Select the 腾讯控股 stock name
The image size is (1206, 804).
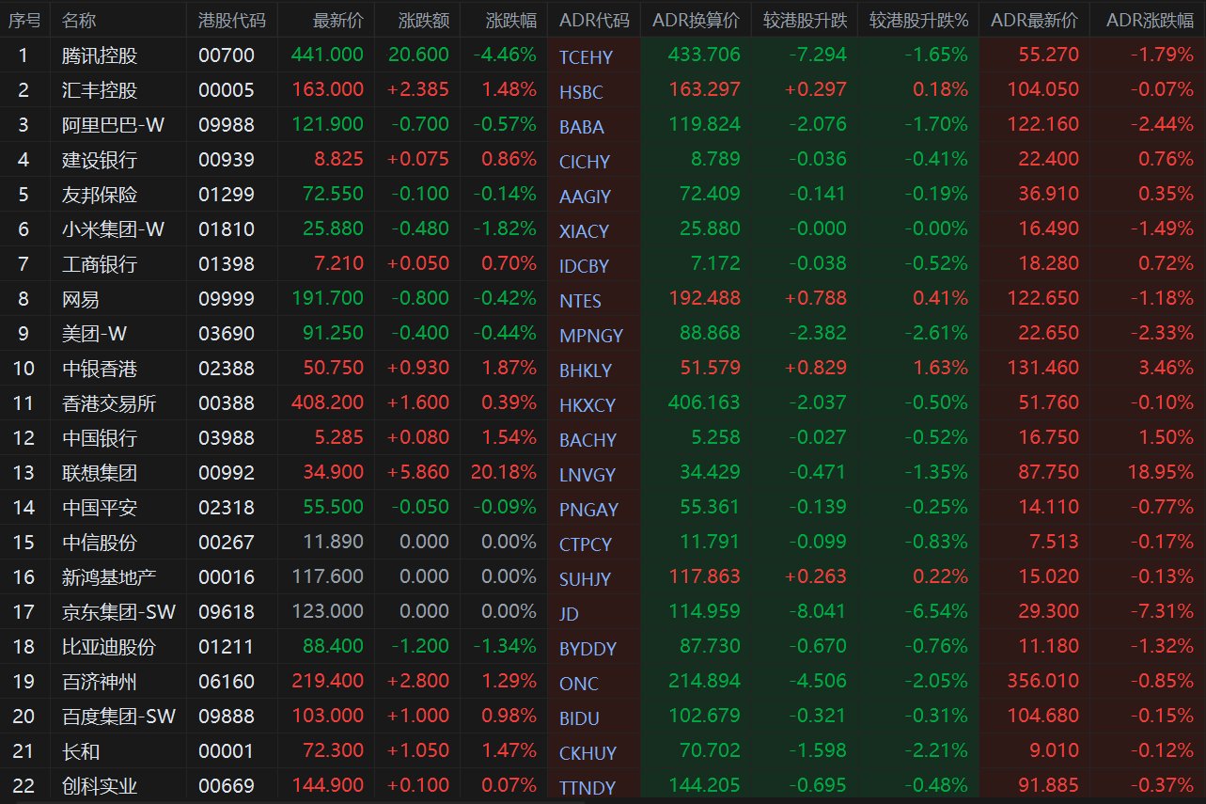tap(100, 55)
